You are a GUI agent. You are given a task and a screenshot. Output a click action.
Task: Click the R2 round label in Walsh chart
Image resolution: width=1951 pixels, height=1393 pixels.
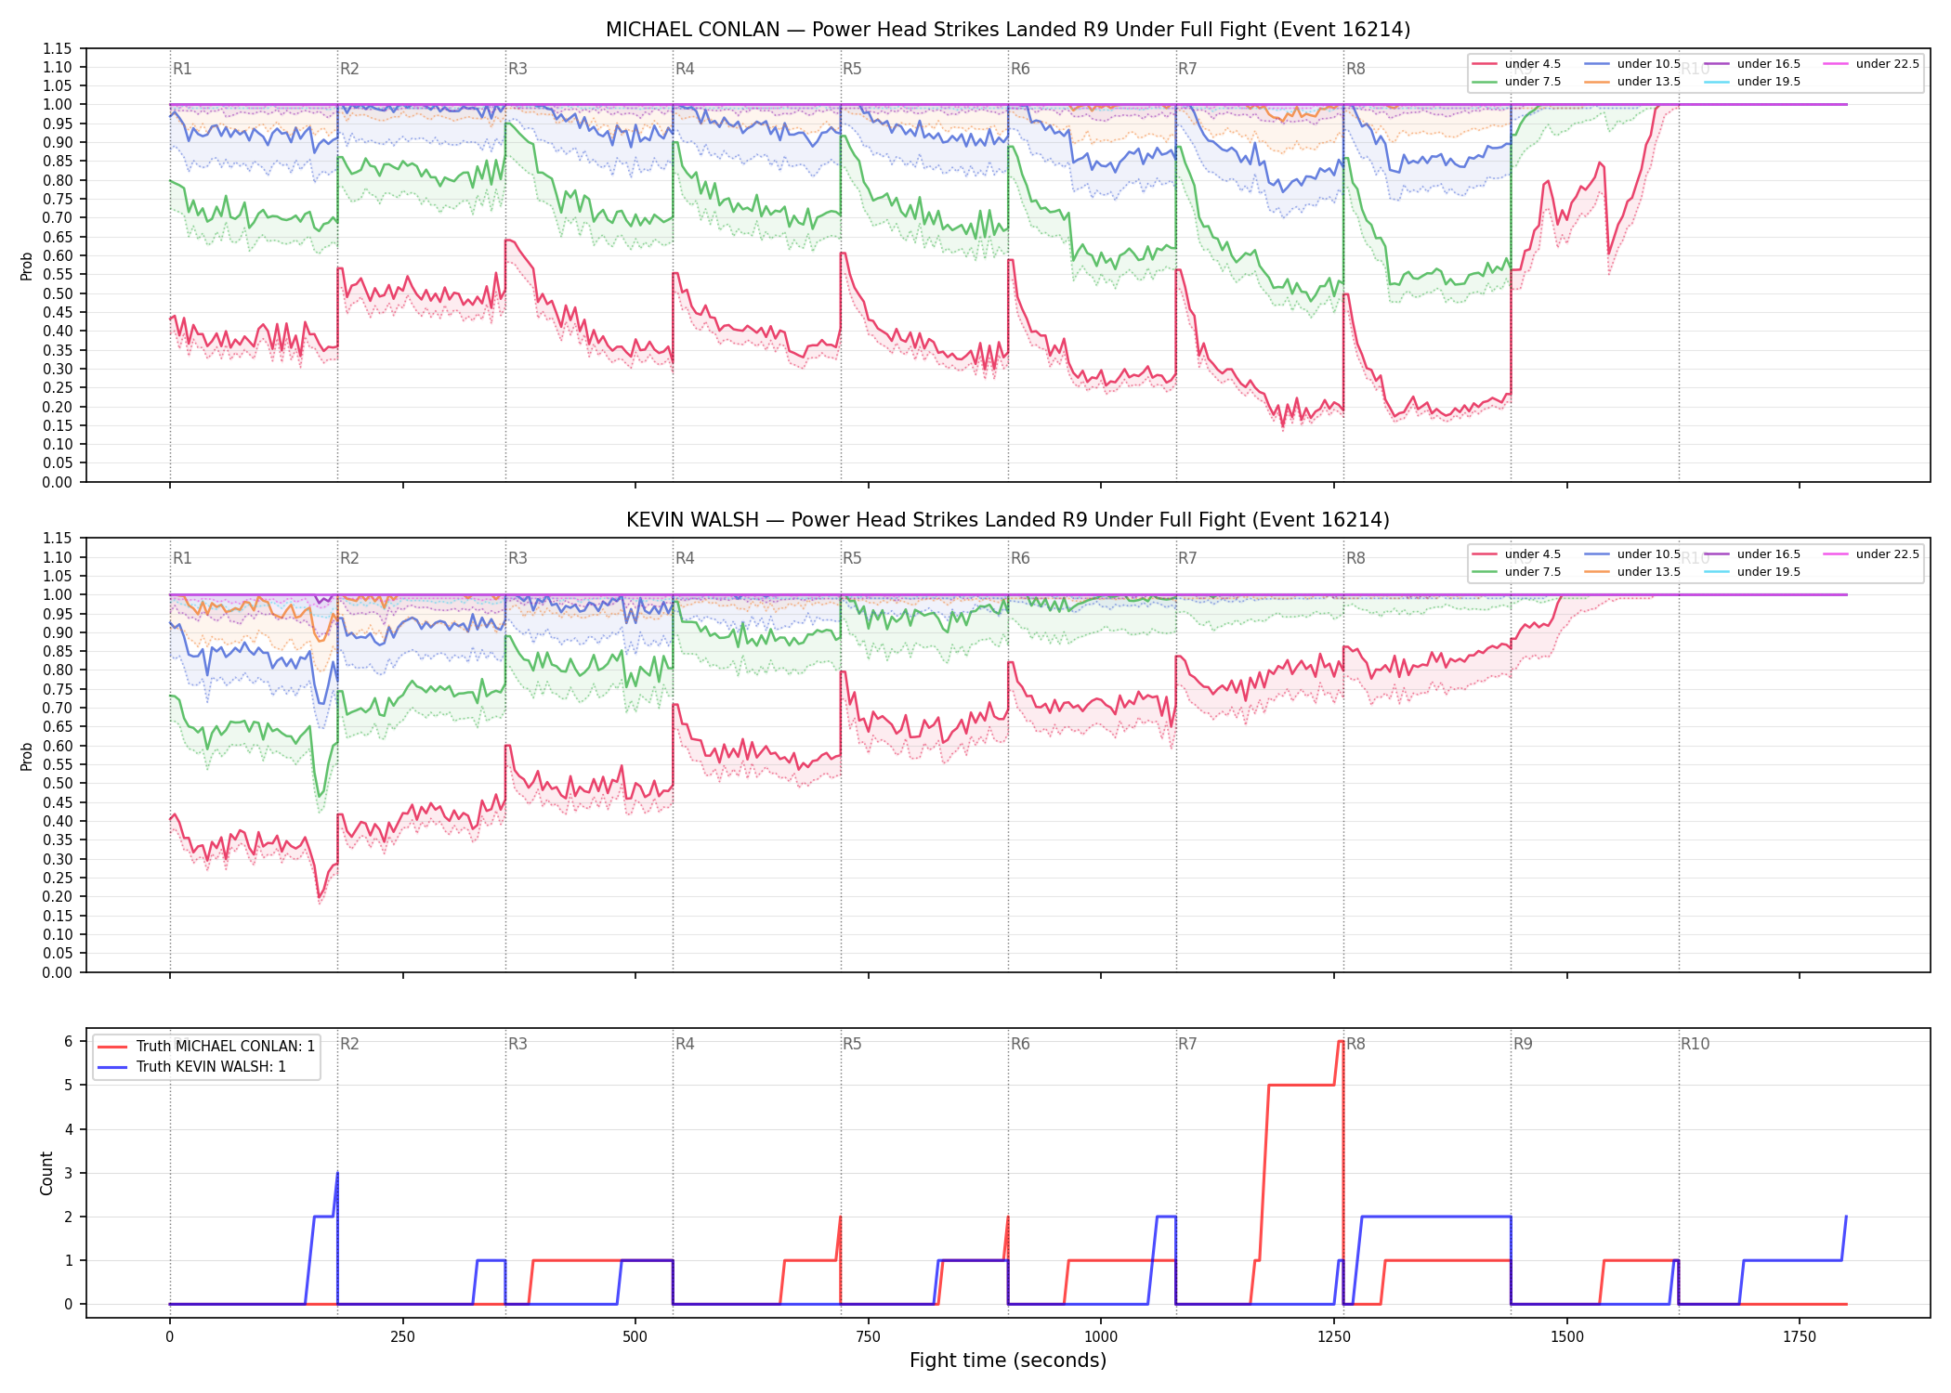pyautogui.click(x=349, y=558)
